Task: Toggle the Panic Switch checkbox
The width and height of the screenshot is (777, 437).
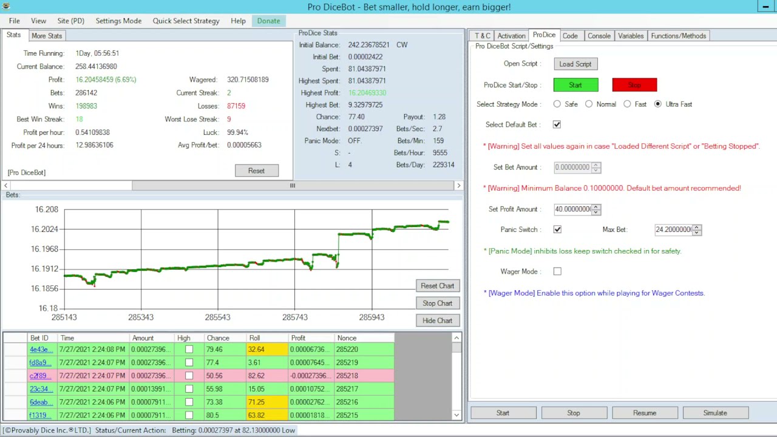Action: (x=557, y=229)
